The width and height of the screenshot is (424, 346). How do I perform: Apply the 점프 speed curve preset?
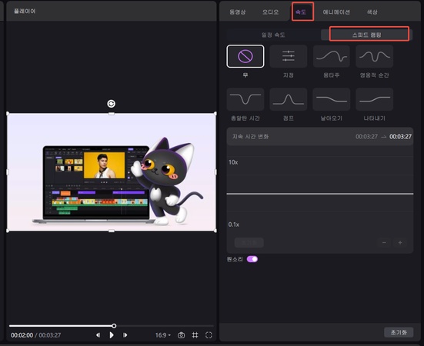pos(289,99)
